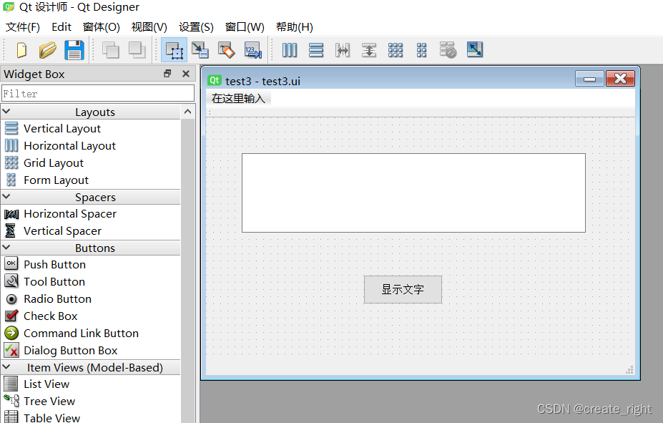Click the Filter field in Widget Box

[98, 94]
